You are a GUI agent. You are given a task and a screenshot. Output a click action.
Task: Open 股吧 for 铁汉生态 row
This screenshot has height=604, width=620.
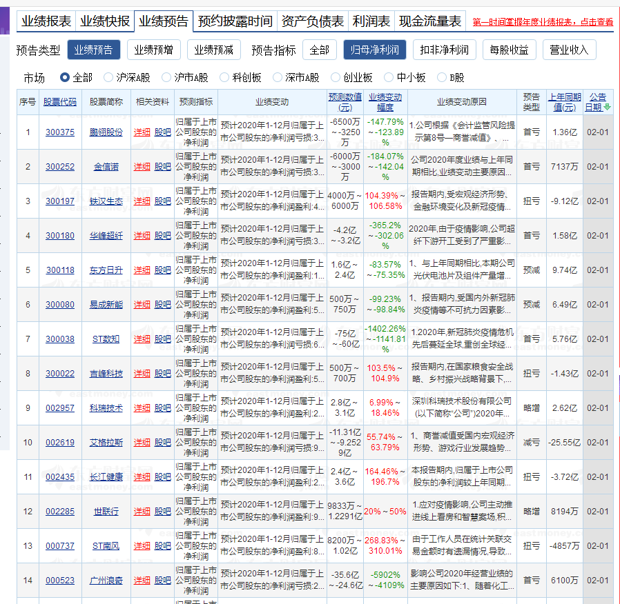(x=162, y=201)
